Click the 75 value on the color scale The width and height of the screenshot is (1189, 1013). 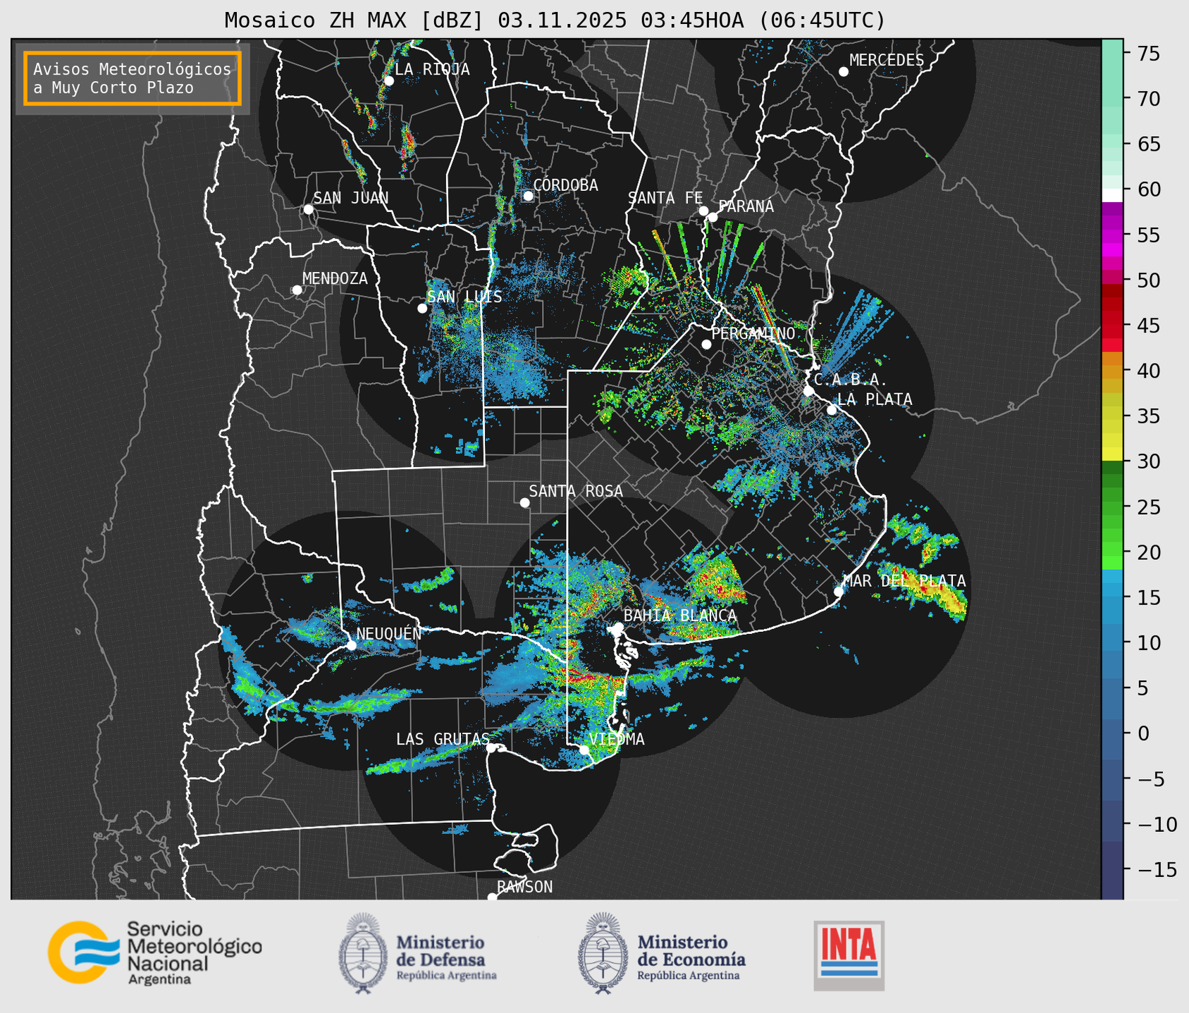(x=1149, y=54)
